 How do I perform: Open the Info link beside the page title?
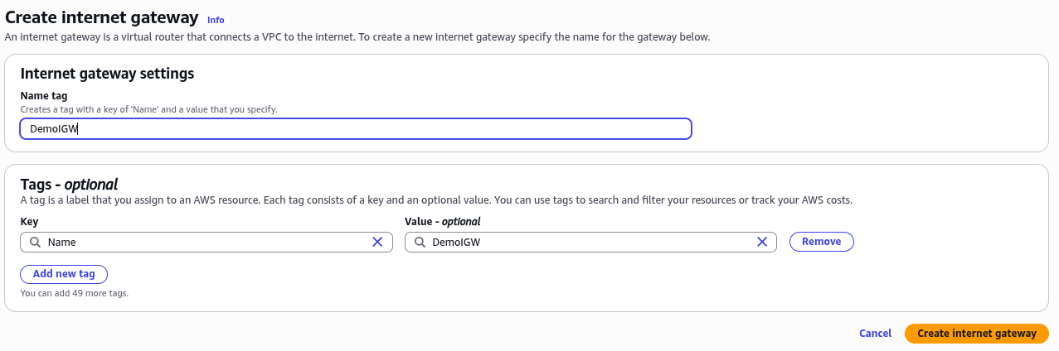point(216,20)
